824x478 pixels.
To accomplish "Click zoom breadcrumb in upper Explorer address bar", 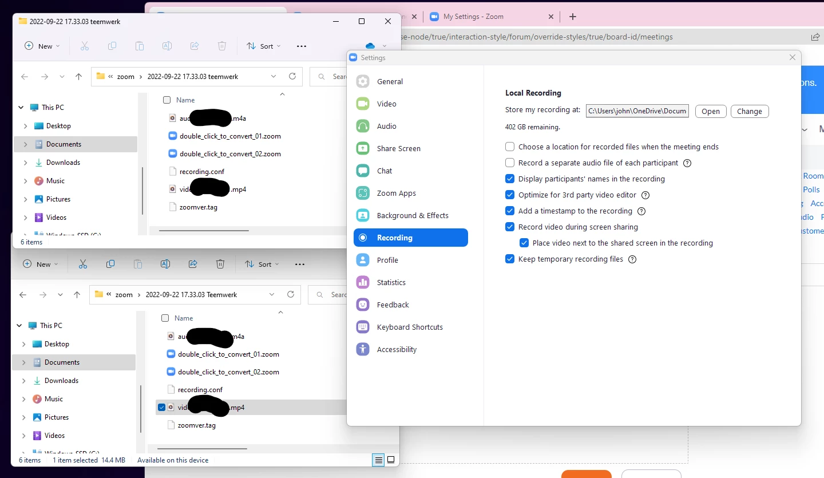I will 126,76.
